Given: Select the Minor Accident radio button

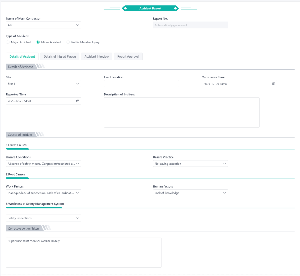Looking at the screenshot, I should [x=38, y=42].
